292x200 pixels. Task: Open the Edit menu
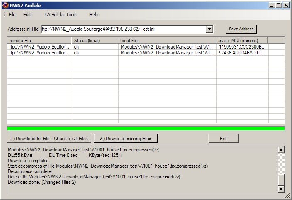(27, 15)
